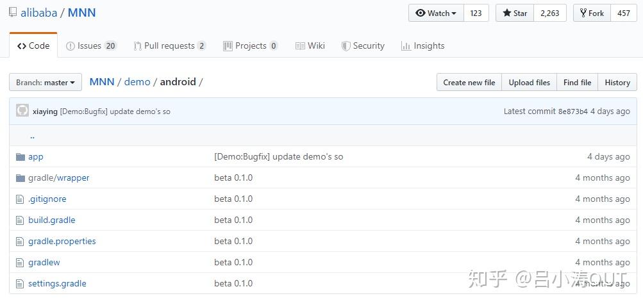Viewport: 643px width, 305px height.
Task: Click the gradle.properties file icon
Action: (x=20, y=242)
